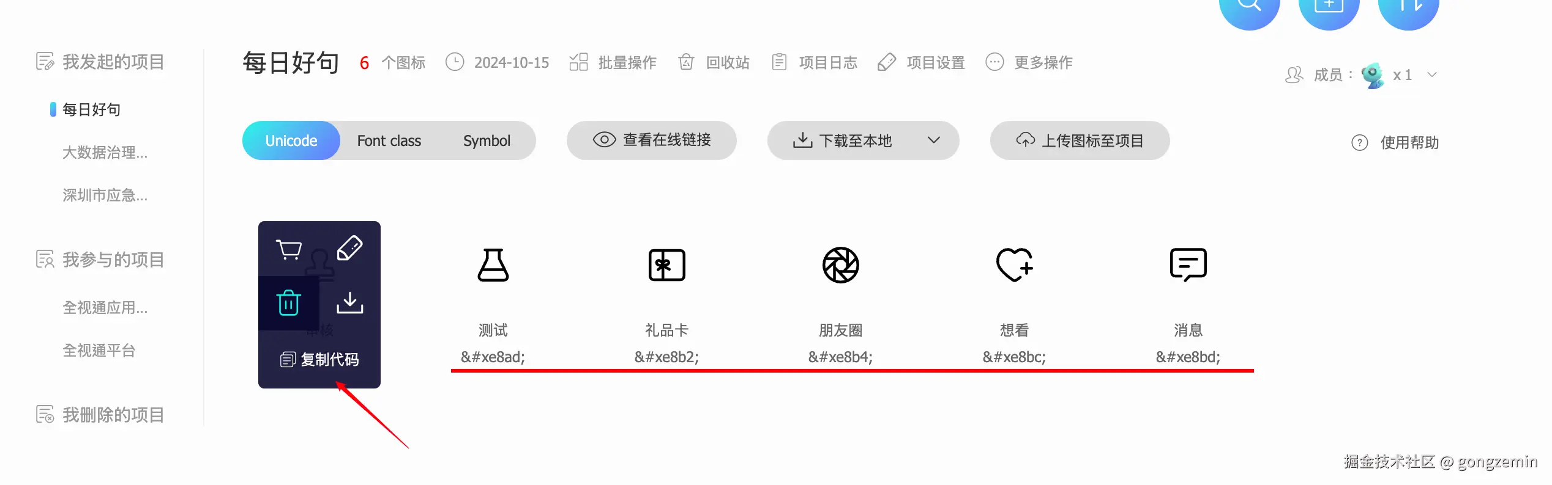Switch to Symbol mode
Viewport: 1552px width, 485px height.
pyautogui.click(x=487, y=140)
